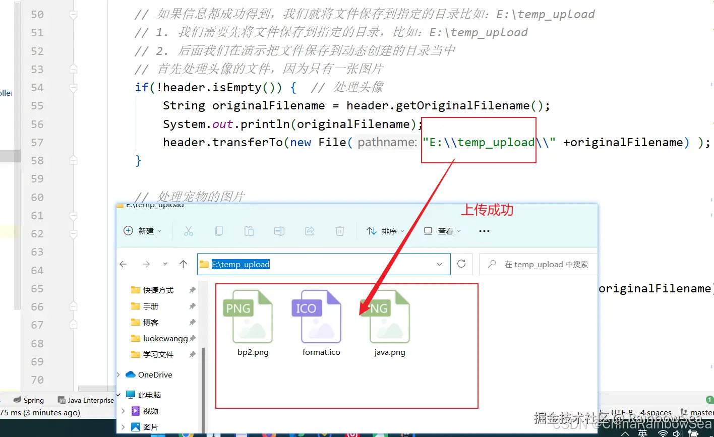714x437 pixels.
Task: Open the Java Enterprise tool window tab
Action: [x=86, y=400]
